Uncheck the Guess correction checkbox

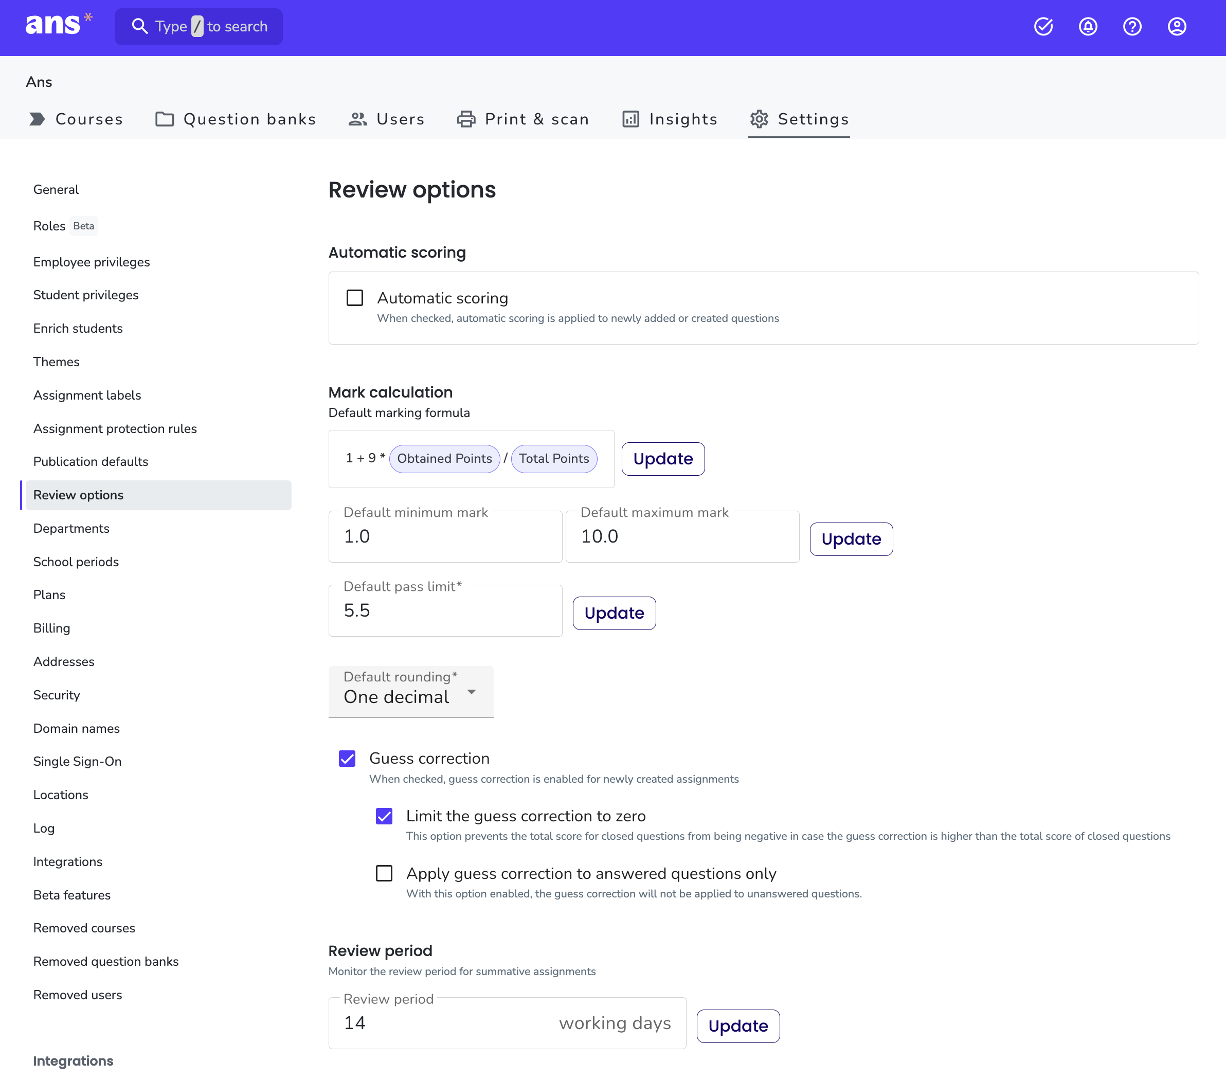tap(347, 758)
